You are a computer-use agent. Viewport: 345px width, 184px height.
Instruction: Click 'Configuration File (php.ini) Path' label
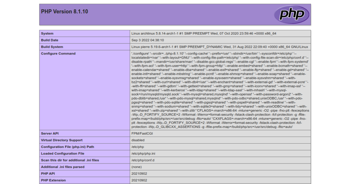point(67,147)
